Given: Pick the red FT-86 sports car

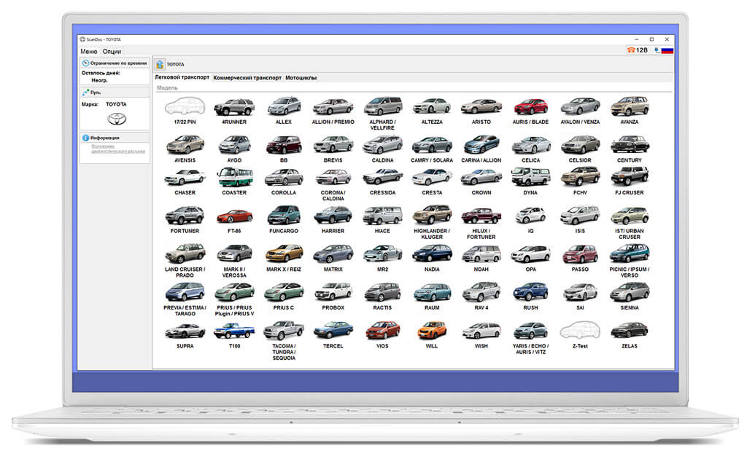Looking at the screenshot, I should click(x=234, y=216).
